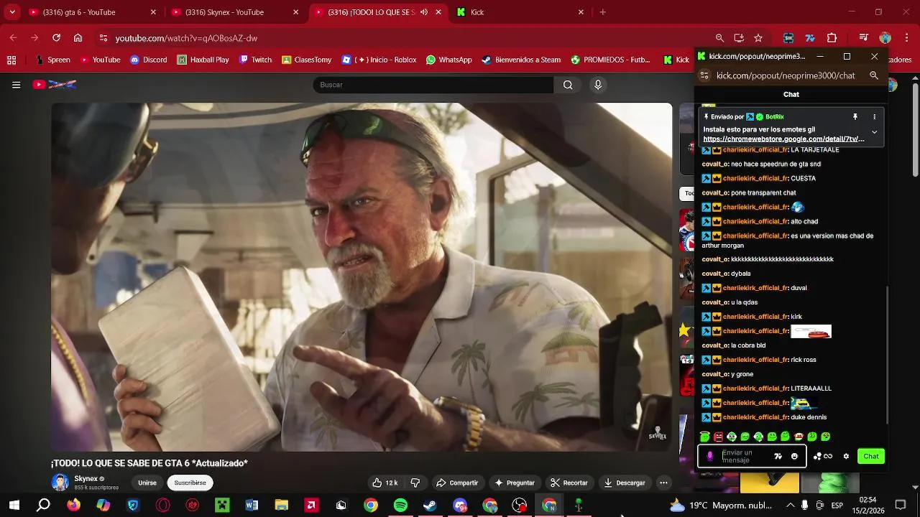Start voice search with the microphone icon
This screenshot has height=517, width=920.
coord(597,85)
